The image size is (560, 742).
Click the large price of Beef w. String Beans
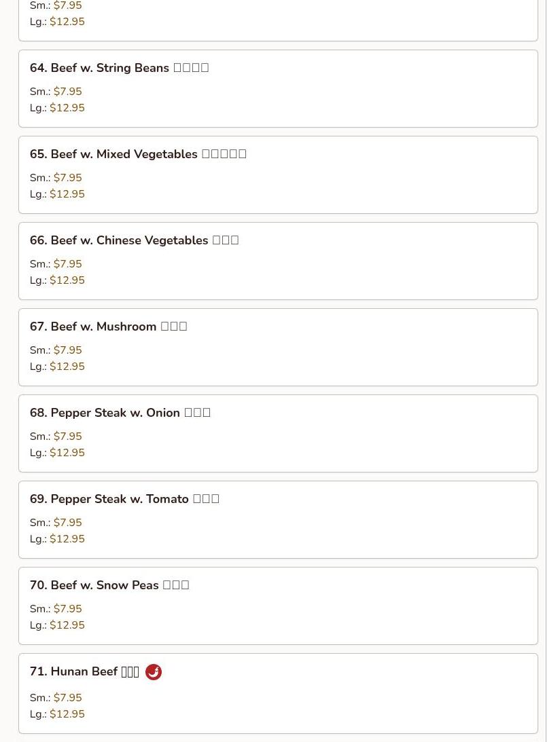point(67,107)
